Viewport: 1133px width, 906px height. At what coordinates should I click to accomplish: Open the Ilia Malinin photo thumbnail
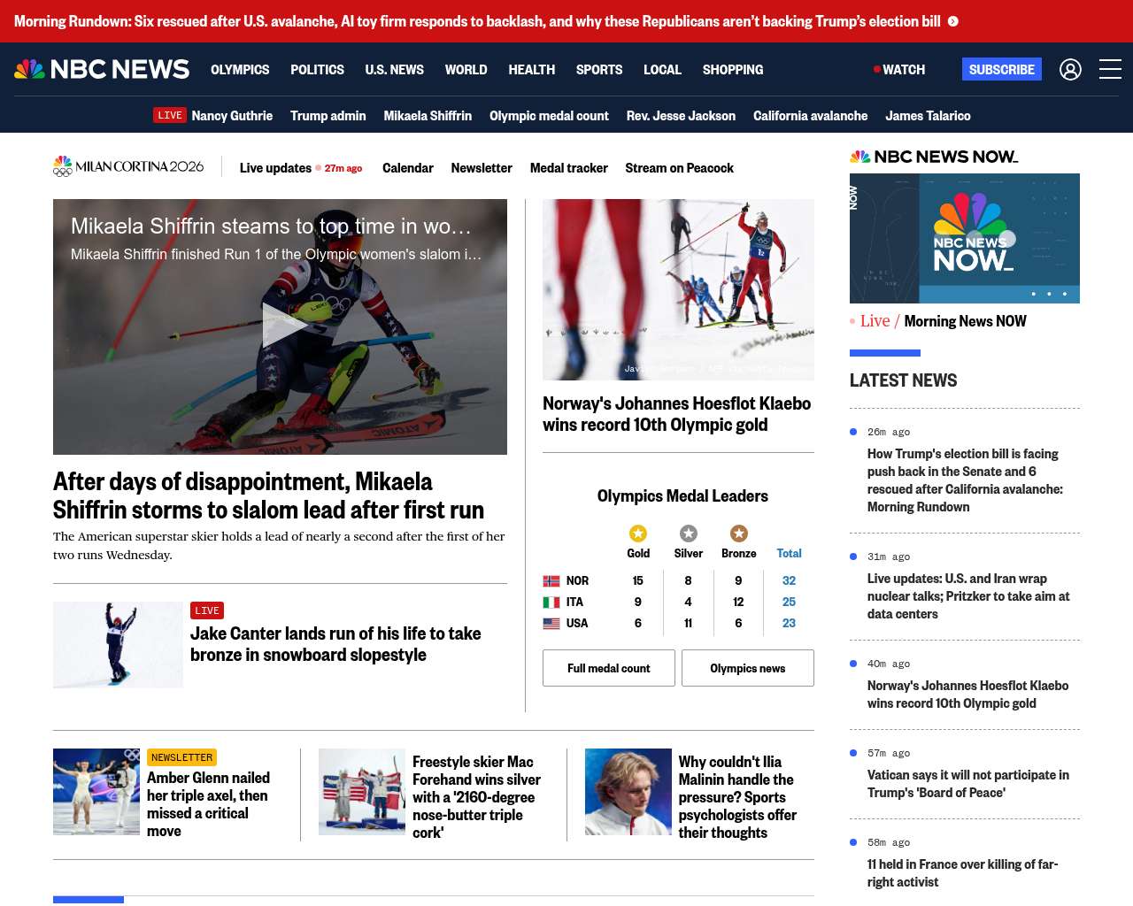[628, 792]
